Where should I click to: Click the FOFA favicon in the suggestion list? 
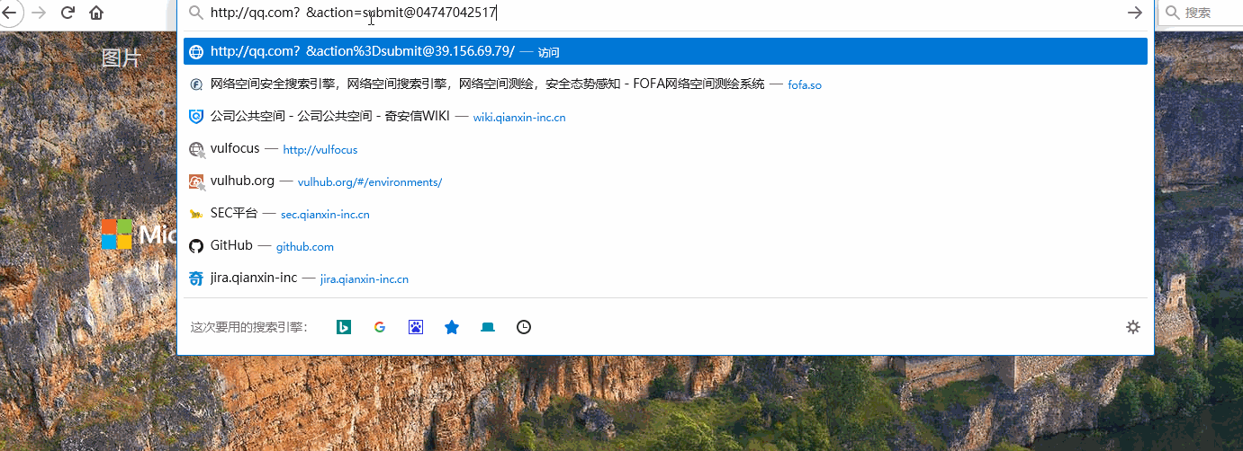pos(196,84)
